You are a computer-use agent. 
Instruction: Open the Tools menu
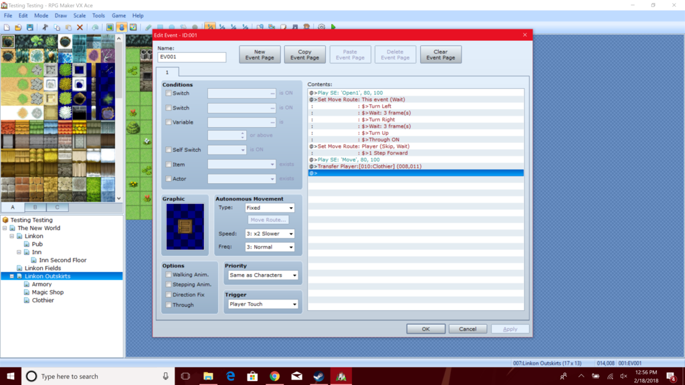[x=98, y=15]
